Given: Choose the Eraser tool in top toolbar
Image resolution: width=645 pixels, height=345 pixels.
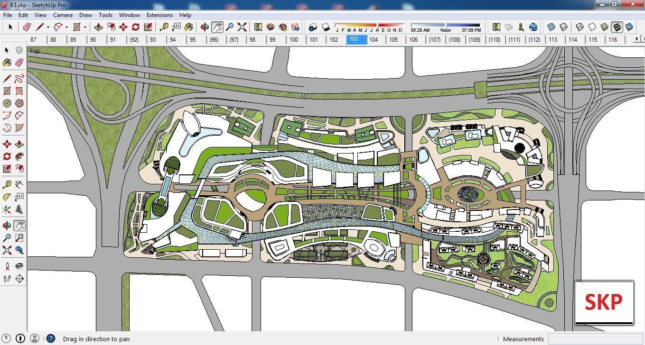Looking at the screenshot, I should tap(27, 27).
